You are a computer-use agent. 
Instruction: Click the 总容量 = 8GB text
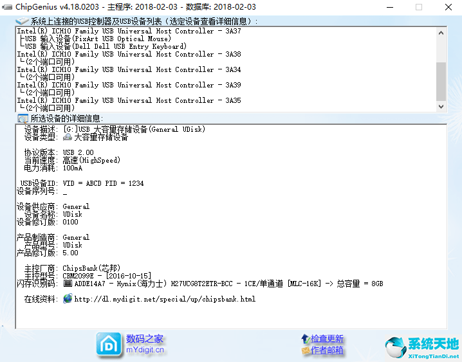click(360, 284)
